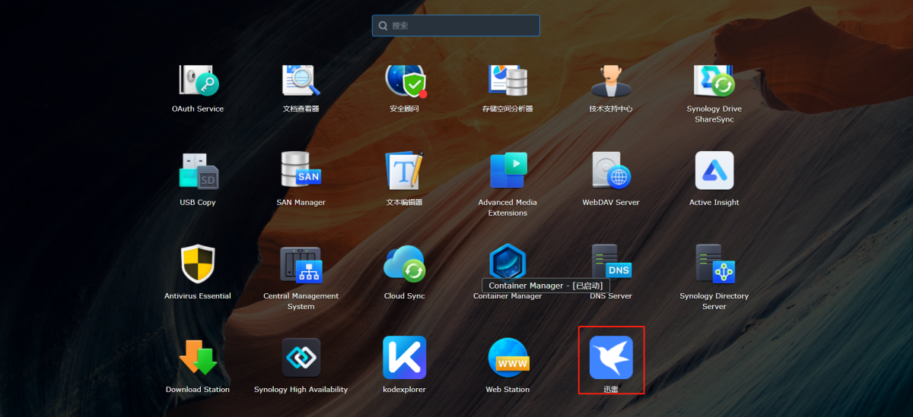
Task: Open Central Management System
Action: (301, 264)
